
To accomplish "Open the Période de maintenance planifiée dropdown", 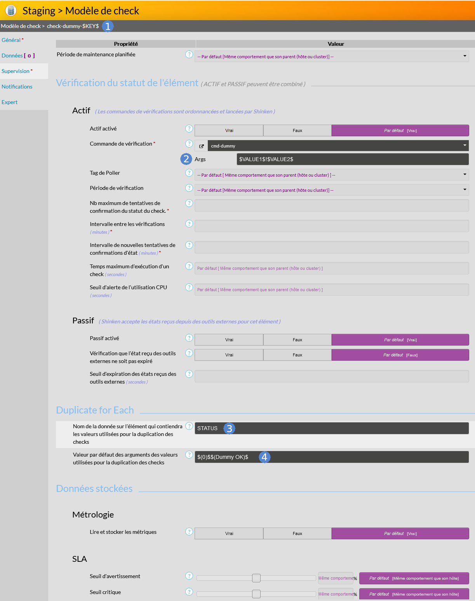I will click(331, 57).
